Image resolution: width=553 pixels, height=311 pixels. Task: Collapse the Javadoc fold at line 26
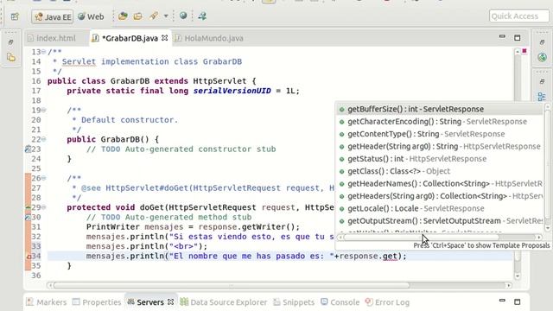[44, 178]
